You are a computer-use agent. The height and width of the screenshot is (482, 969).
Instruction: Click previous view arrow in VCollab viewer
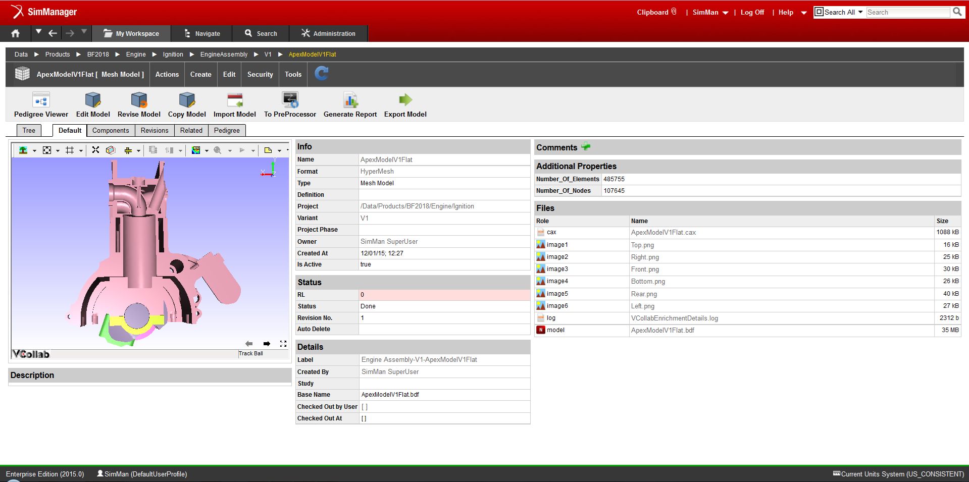point(249,344)
